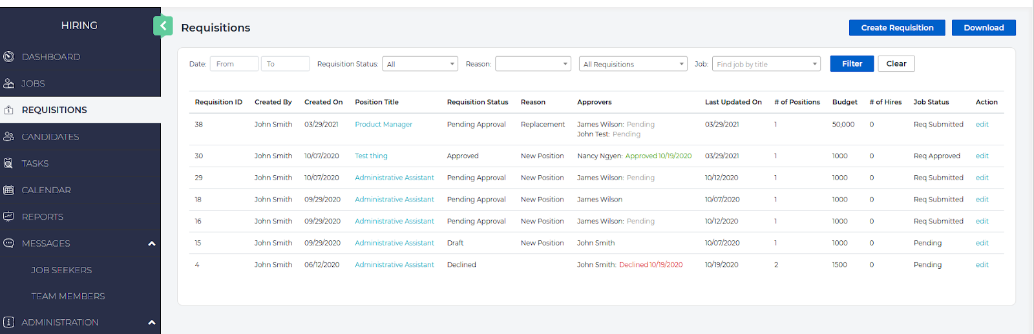Collapse sidebar using green arrow button

click(x=163, y=26)
